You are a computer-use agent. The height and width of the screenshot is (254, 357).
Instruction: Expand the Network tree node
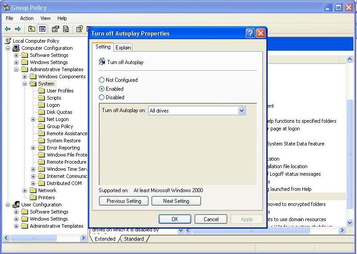coord(24,190)
